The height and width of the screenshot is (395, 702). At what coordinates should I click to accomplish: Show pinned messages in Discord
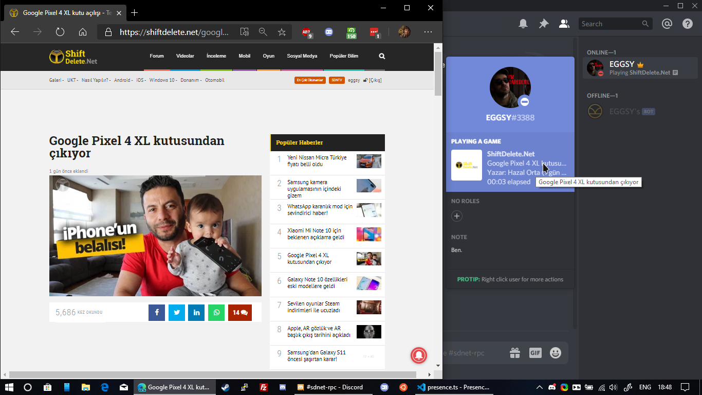tap(544, 24)
